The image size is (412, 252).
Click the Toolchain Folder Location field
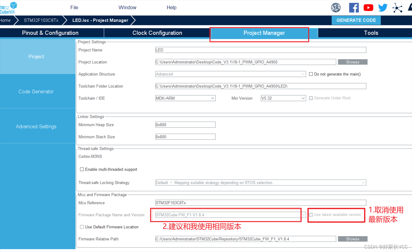[261, 86]
